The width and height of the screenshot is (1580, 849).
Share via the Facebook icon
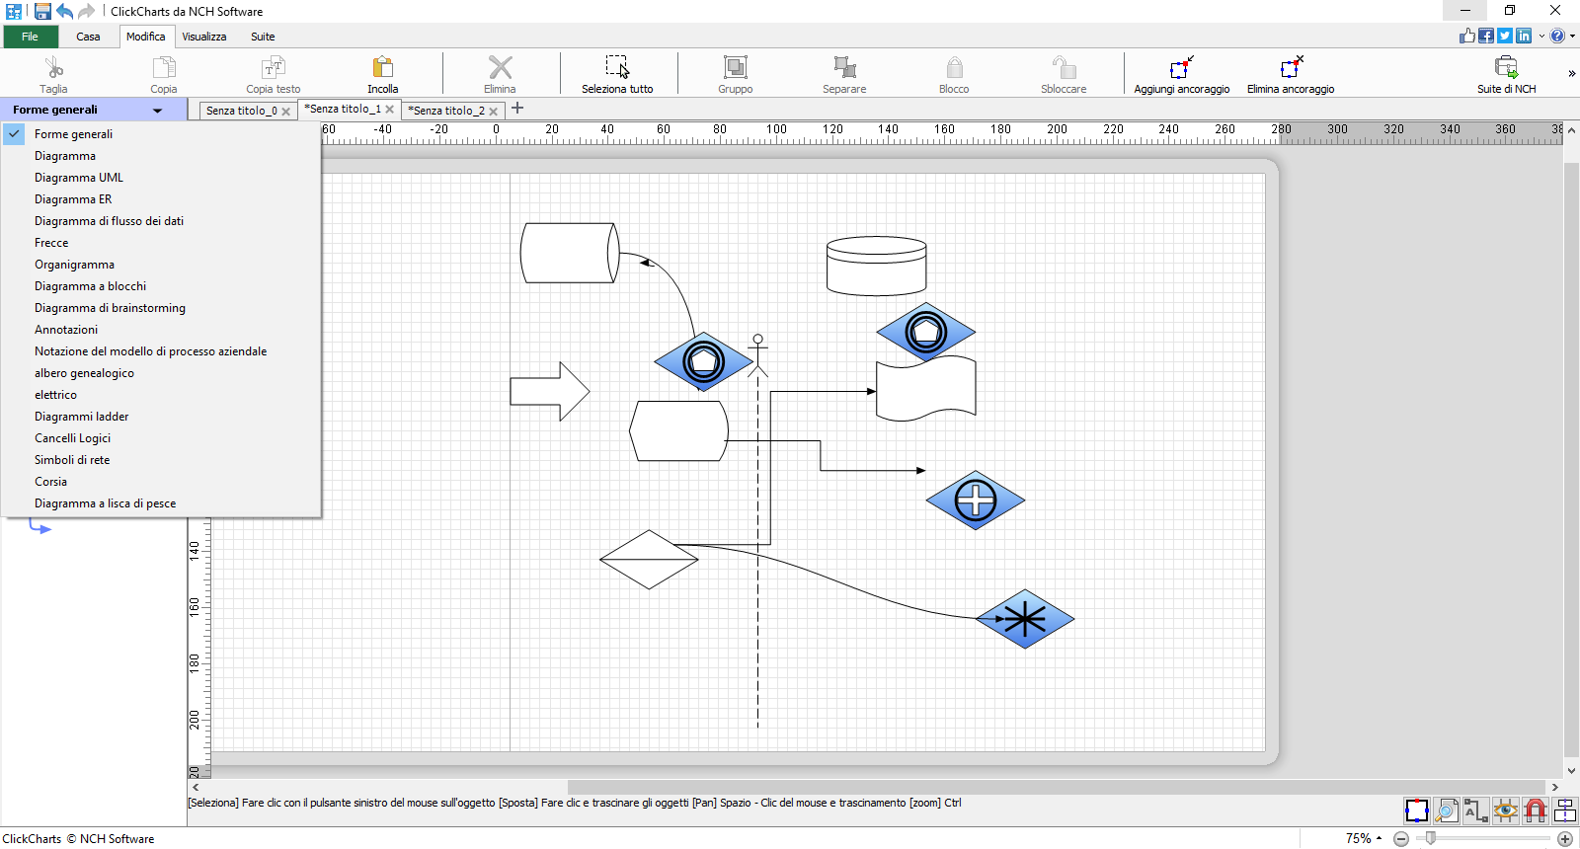coord(1486,36)
